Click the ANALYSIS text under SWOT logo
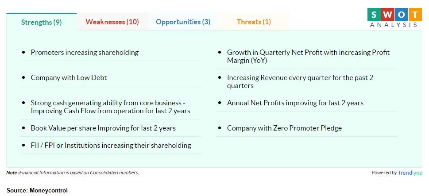This screenshot has width=429, height=196. coord(394,25)
